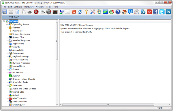Select System Files tree item

tap(18, 37)
